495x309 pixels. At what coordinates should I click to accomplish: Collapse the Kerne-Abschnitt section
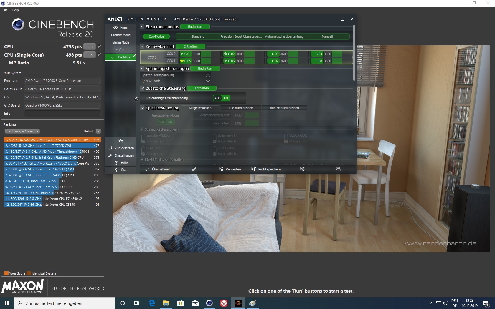142,46
